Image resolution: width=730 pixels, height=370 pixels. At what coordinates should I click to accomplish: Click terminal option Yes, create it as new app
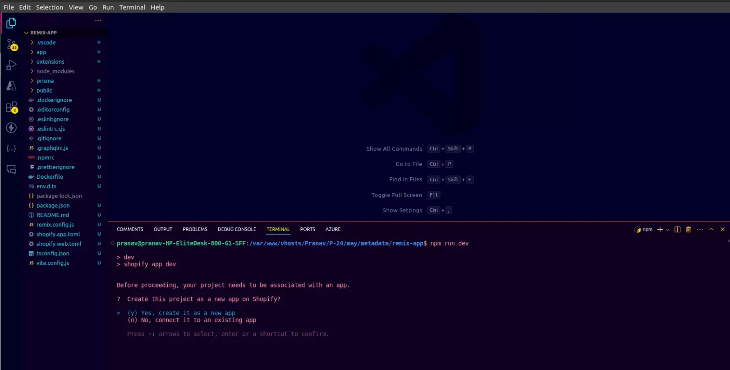pyautogui.click(x=181, y=313)
